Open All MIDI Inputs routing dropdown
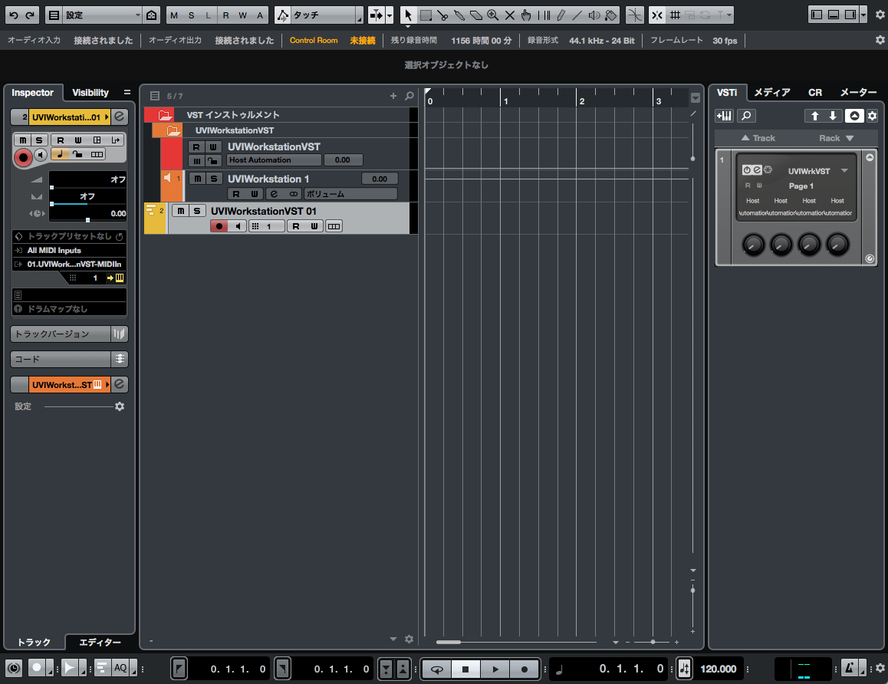The height and width of the screenshot is (684, 888). [x=69, y=250]
